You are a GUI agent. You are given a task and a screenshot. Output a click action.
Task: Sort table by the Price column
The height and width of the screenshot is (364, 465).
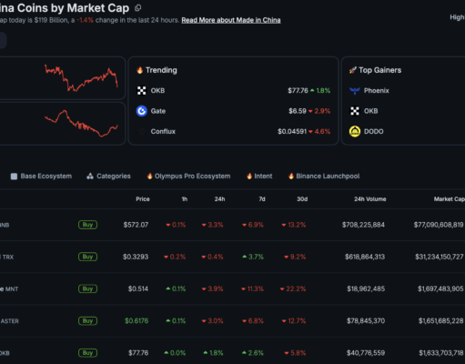(143, 199)
